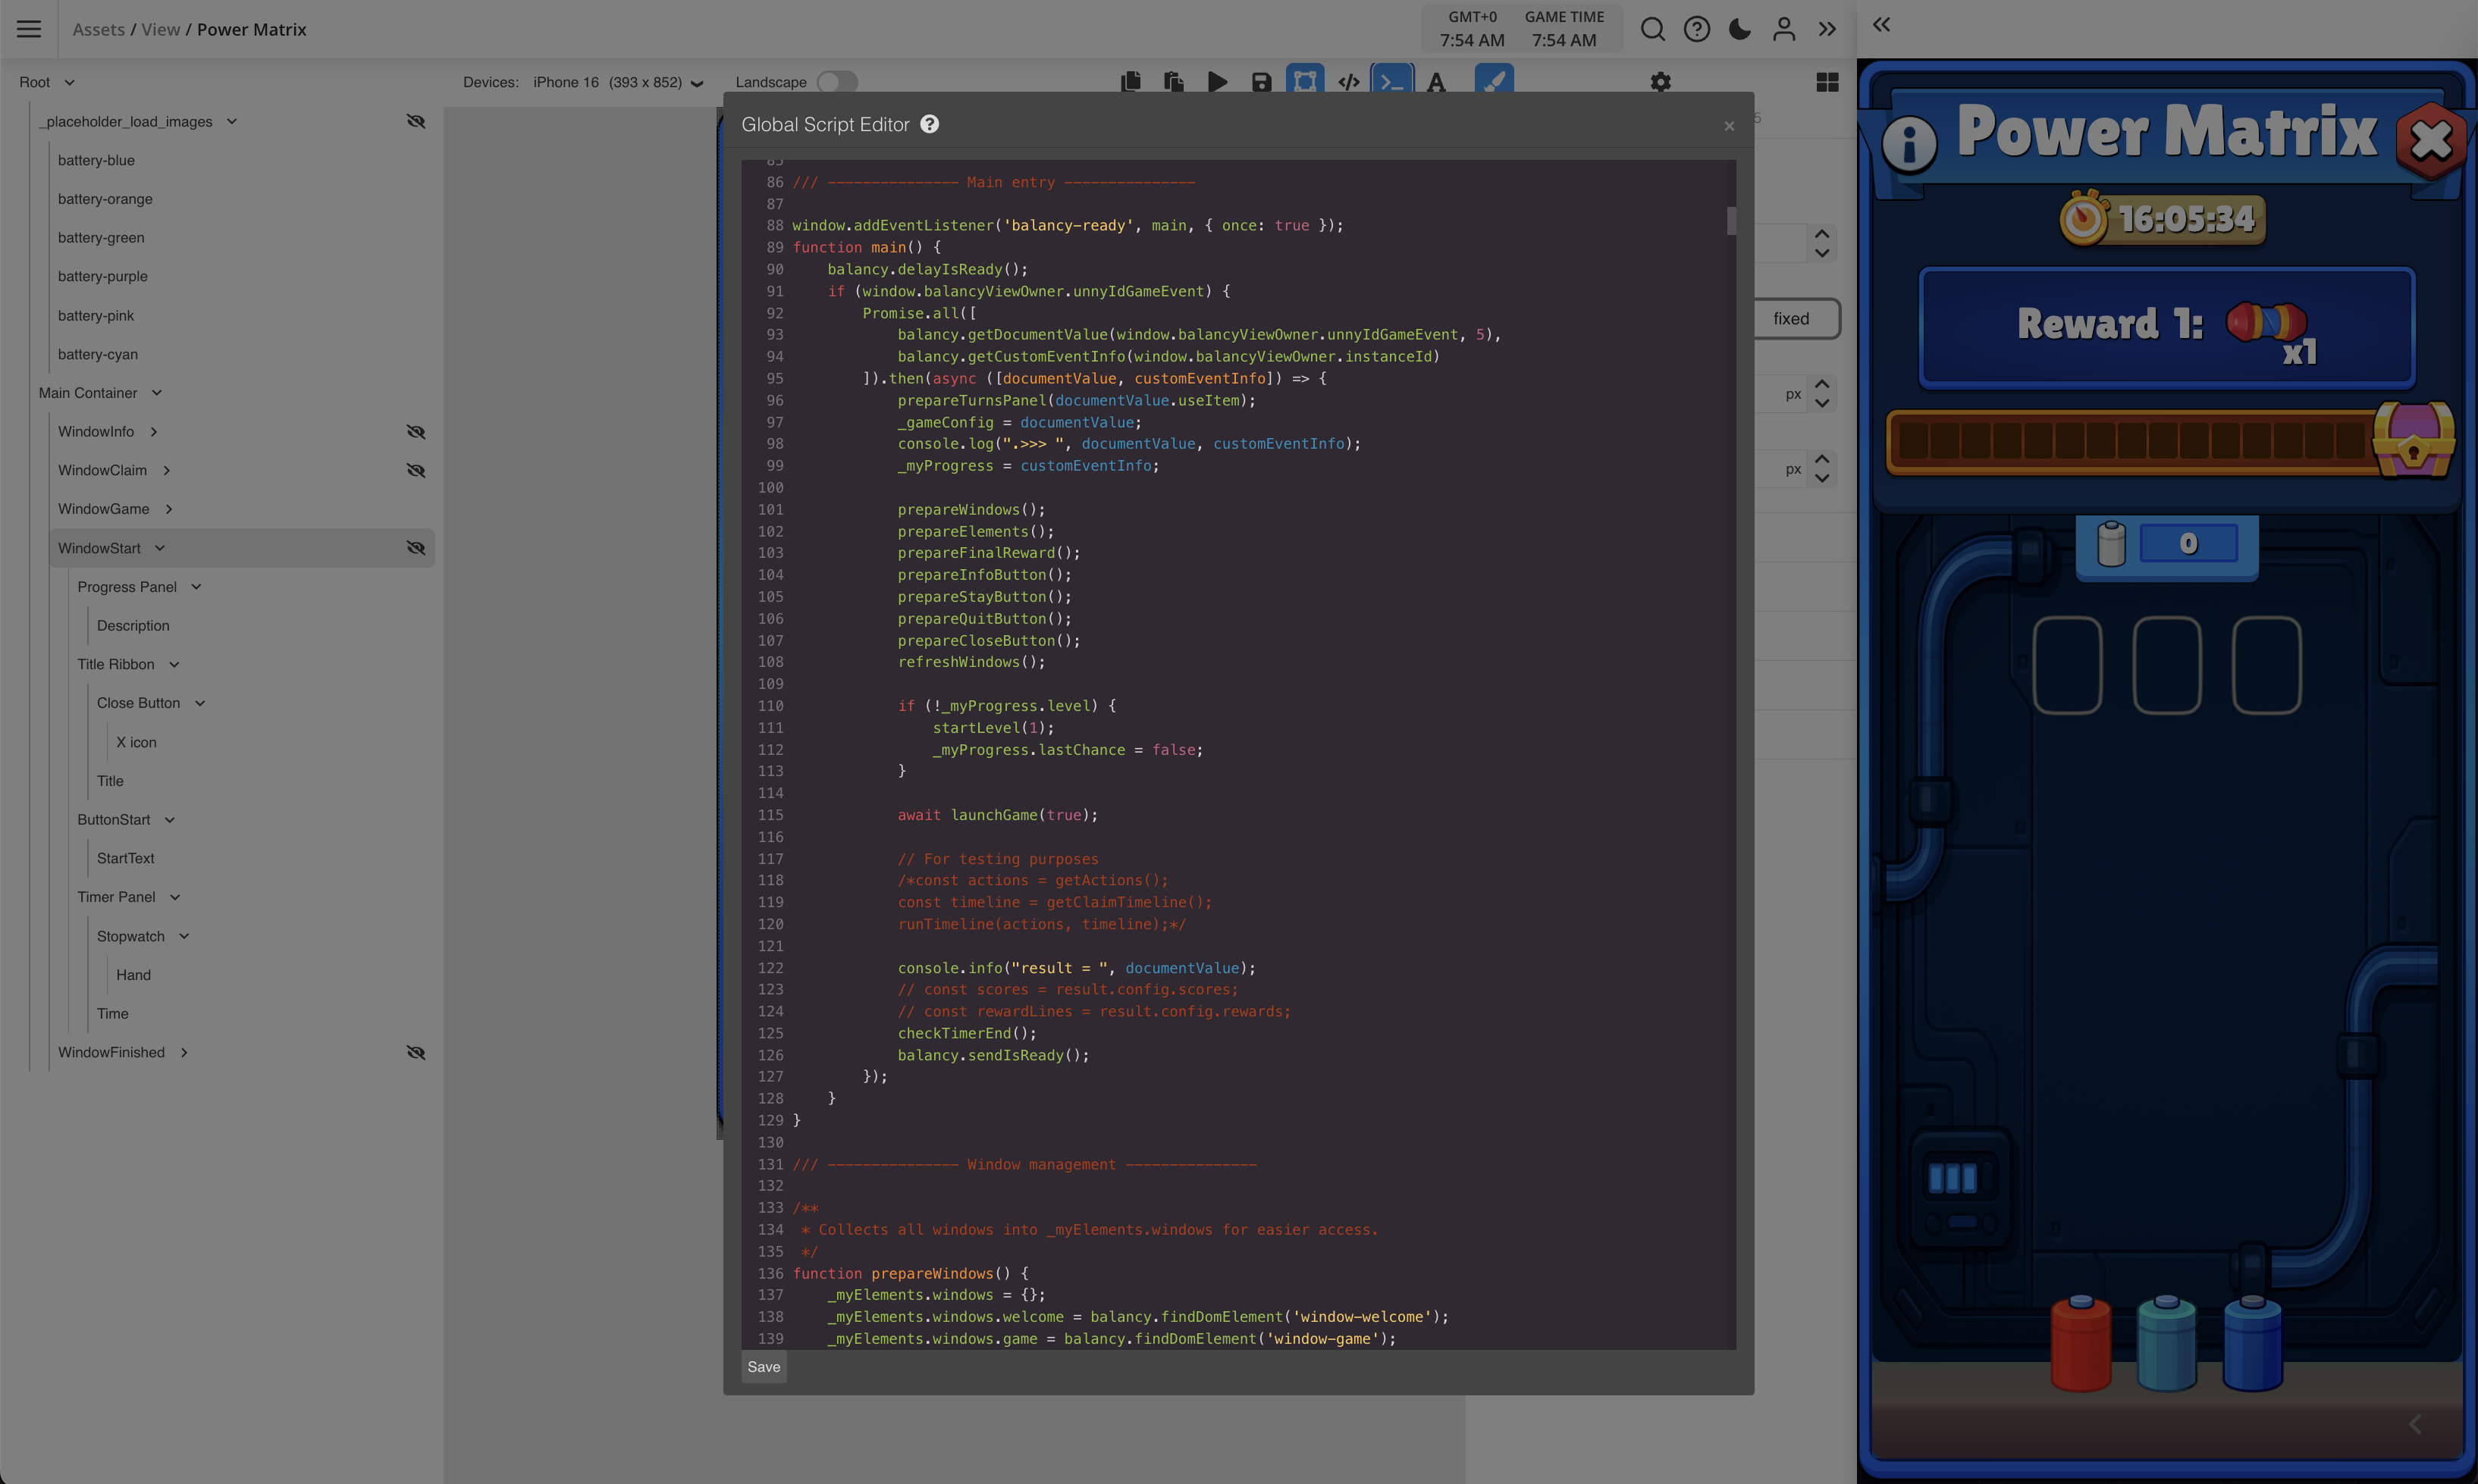The width and height of the screenshot is (2478, 1484).
Task: Show the hidden WindowInfo layer
Action: [x=416, y=432]
